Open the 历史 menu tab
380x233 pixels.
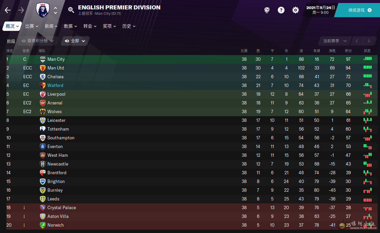tap(129, 26)
